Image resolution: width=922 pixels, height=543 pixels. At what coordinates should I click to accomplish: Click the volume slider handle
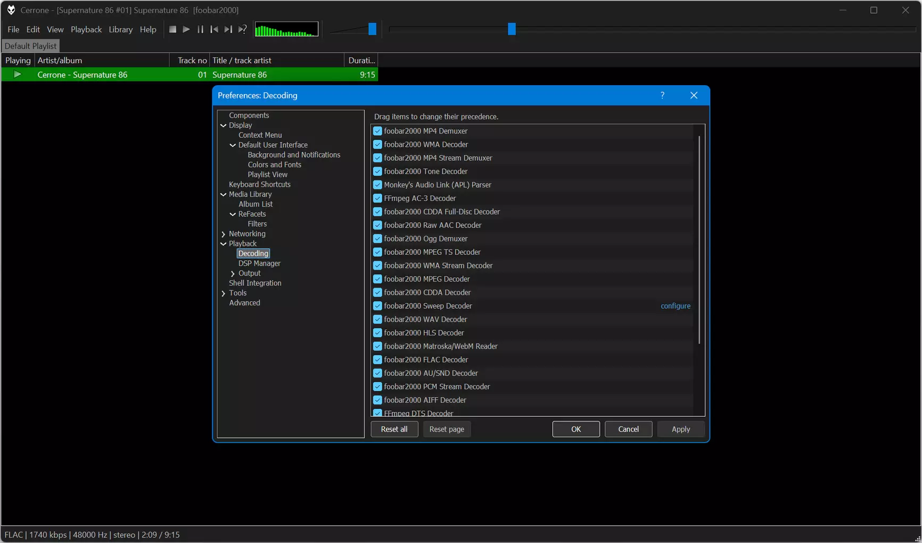[x=373, y=29]
